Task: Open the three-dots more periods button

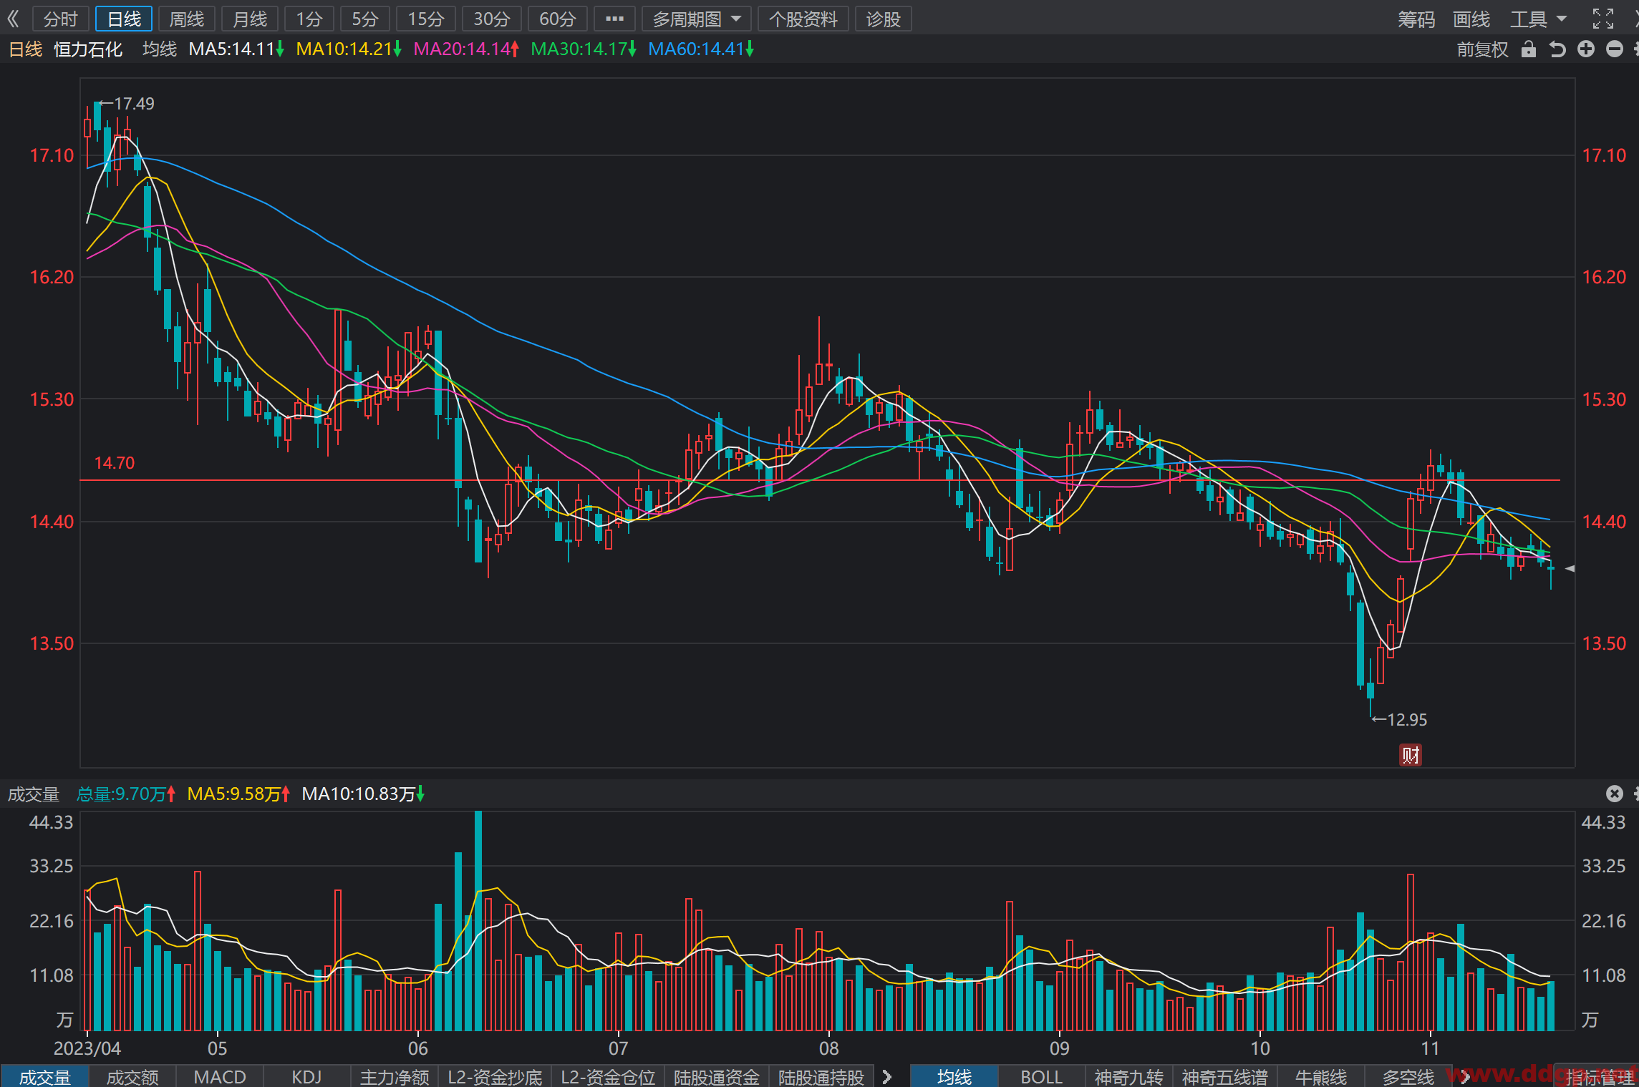Action: 614,19
